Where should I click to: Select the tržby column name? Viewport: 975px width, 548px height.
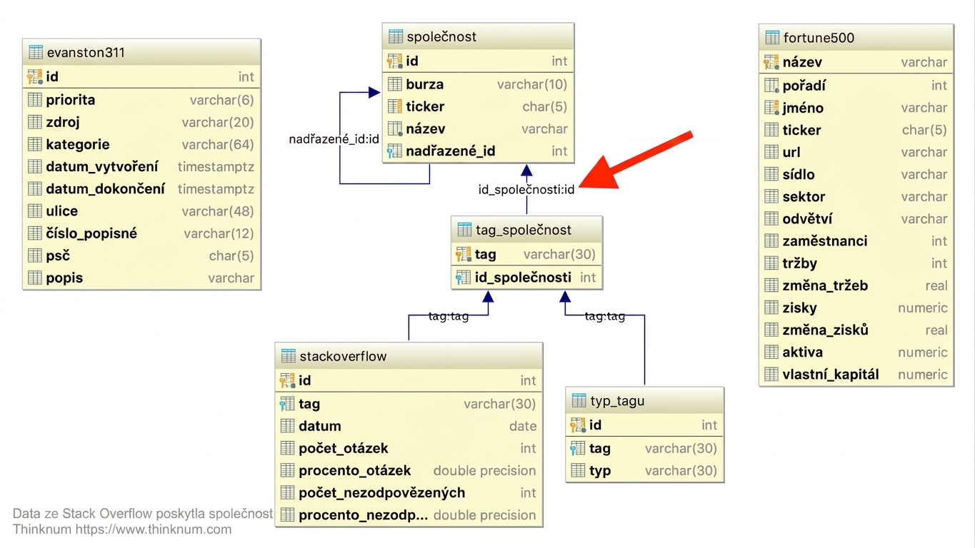pyautogui.click(x=799, y=263)
